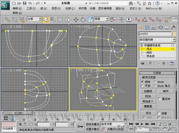Click the Selection Lock padlock icon
Image resolution: width=179 pixels, height=133 pixels.
point(25,124)
